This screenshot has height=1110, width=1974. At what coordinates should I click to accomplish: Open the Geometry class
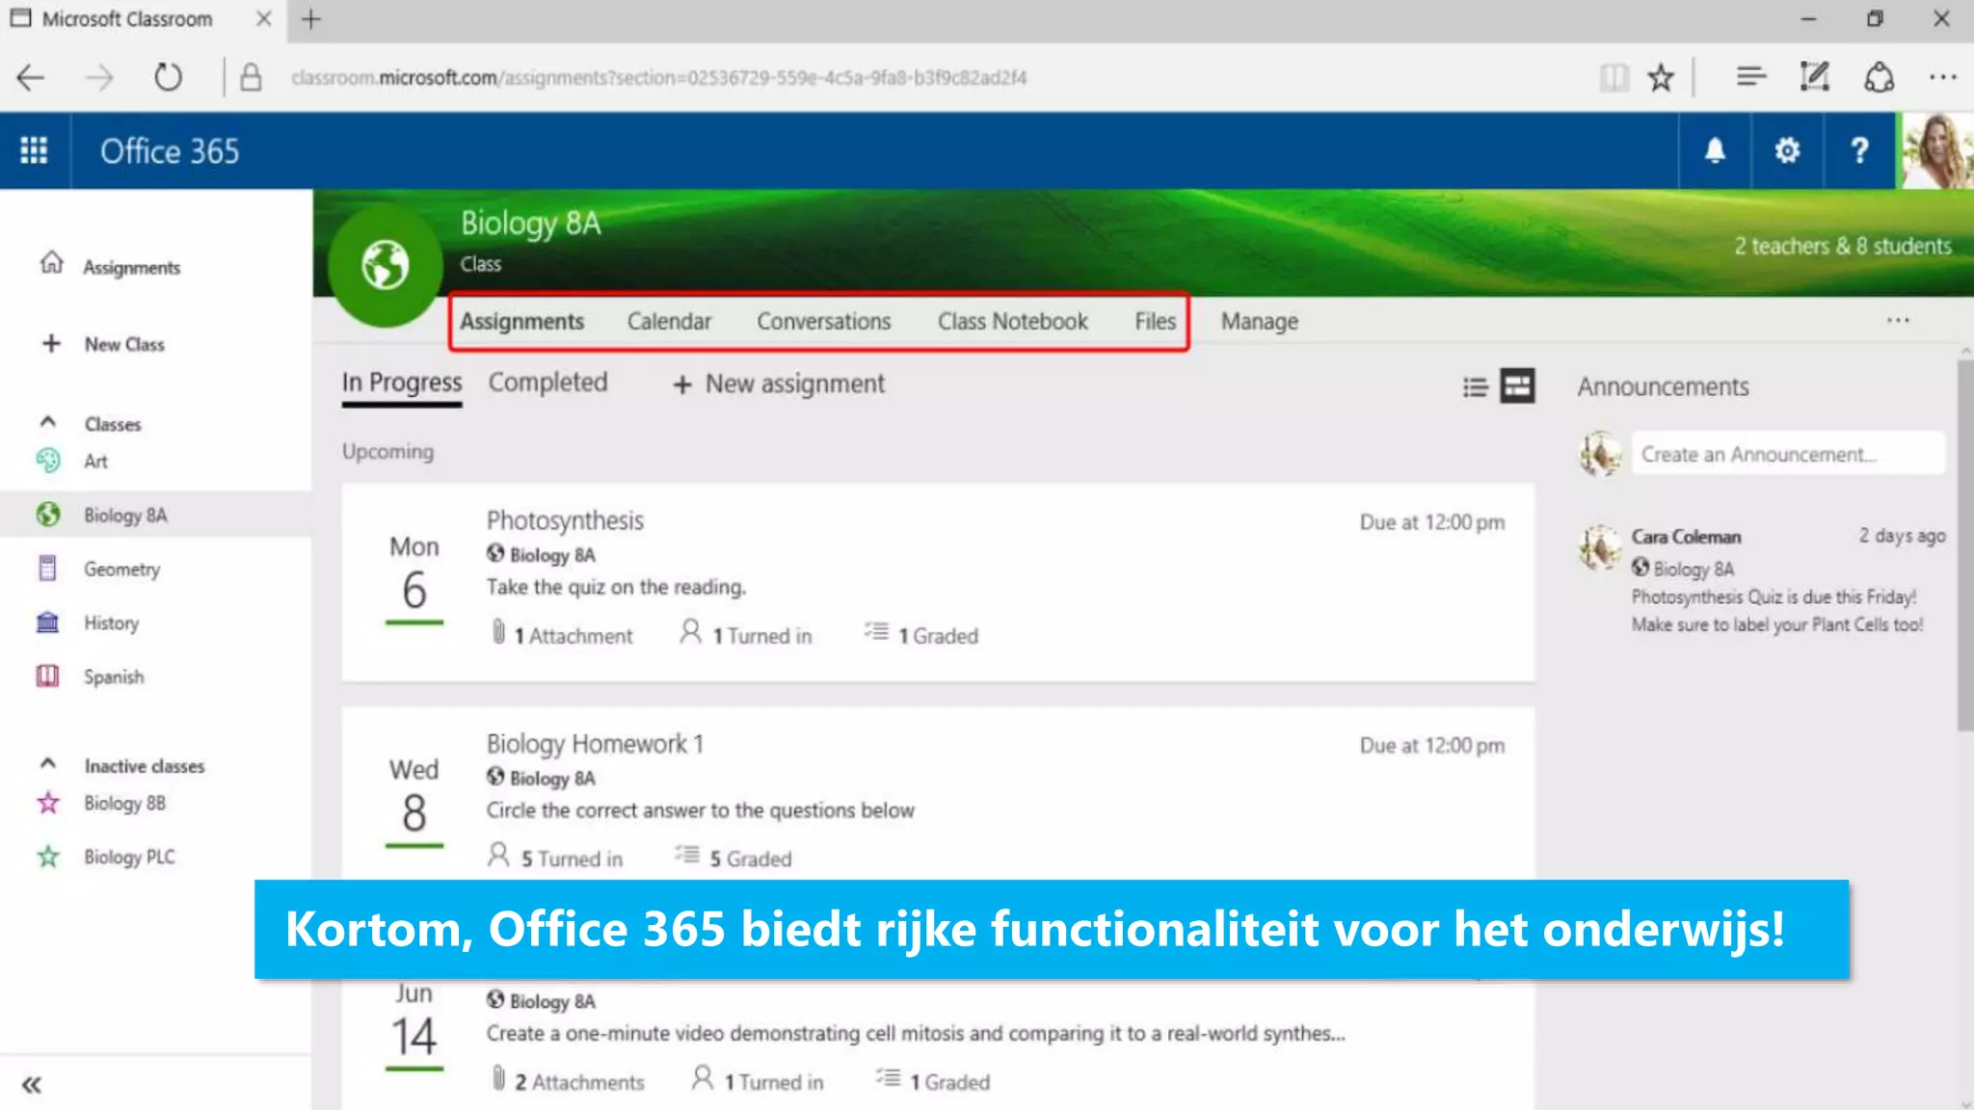point(121,568)
